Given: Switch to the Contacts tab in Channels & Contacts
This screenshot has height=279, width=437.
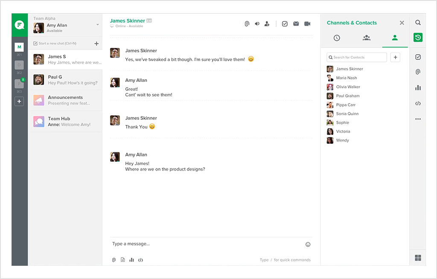Looking at the screenshot, I should point(395,38).
